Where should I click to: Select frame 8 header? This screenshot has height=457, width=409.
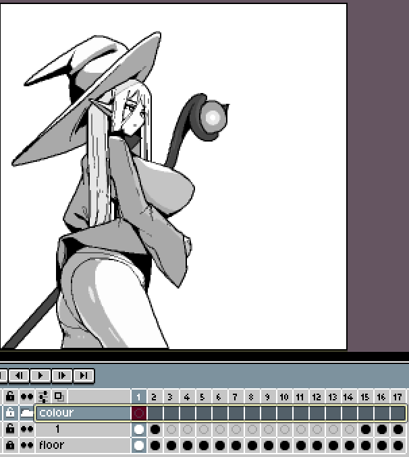(x=252, y=396)
